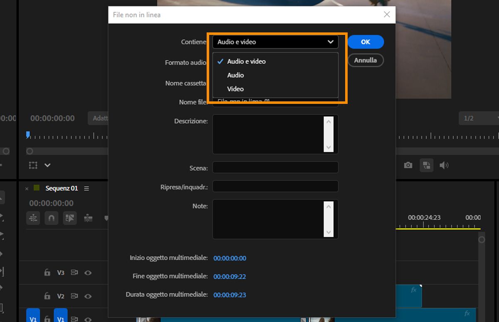Viewport: 499px width, 322px height.
Task: Open the Contiene dropdown
Action: (x=275, y=42)
